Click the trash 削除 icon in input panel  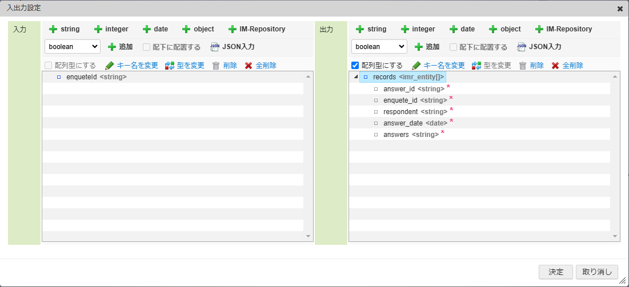[x=216, y=66]
